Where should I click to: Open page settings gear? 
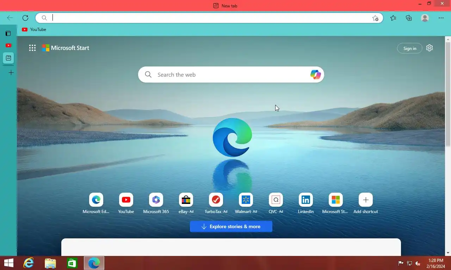click(429, 48)
